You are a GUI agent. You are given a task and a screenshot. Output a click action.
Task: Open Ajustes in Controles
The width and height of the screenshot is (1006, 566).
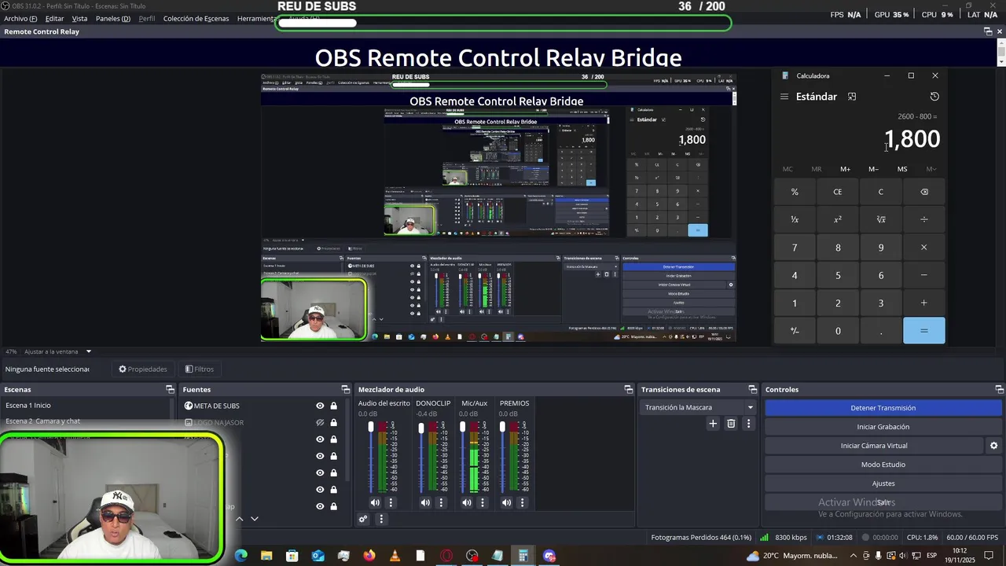pyautogui.click(x=883, y=483)
